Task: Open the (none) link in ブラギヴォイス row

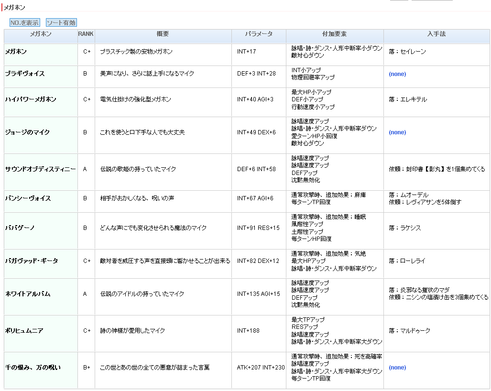Action: click(397, 74)
